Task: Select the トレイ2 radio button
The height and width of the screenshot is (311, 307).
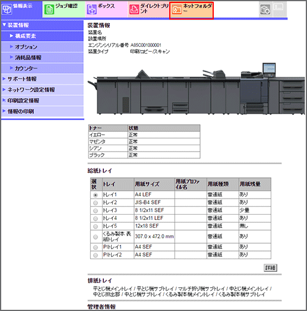Action: point(96,203)
